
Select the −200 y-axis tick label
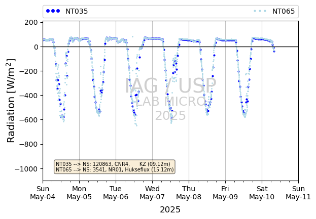pyautogui.click(x=28, y=71)
